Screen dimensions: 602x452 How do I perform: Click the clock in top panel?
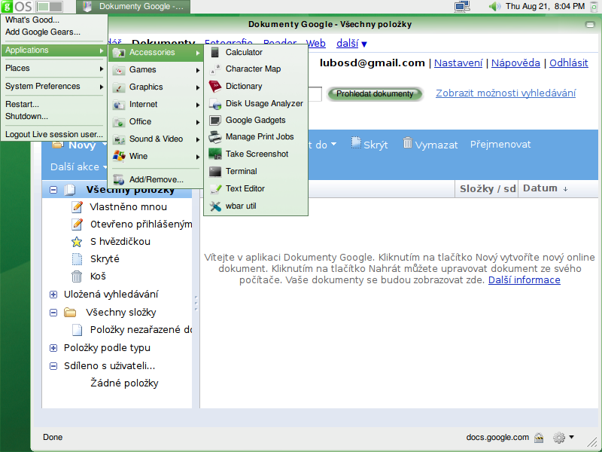(545, 6)
